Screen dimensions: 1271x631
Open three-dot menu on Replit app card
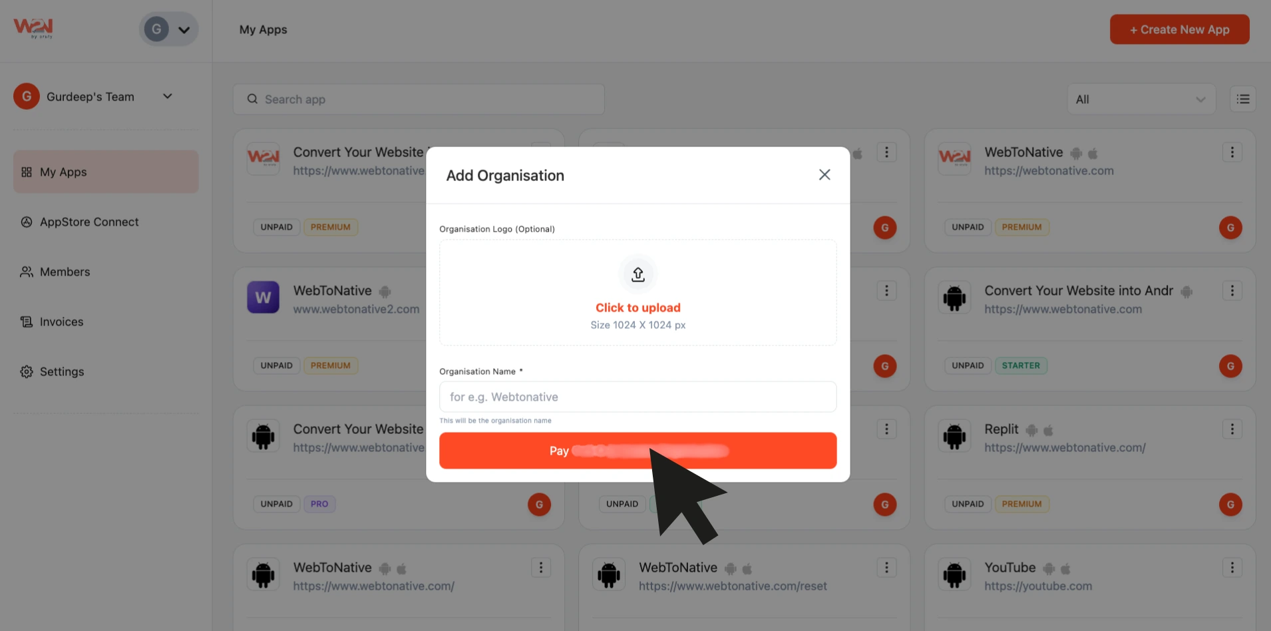(x=1232, y=429)
